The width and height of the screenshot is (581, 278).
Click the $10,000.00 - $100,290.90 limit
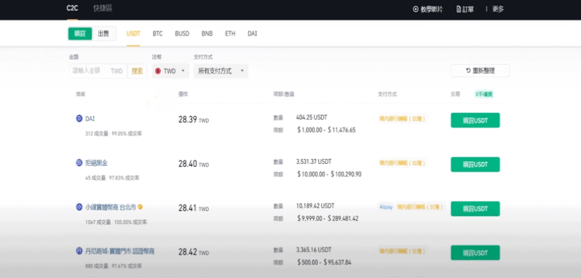click(x=329, y=174)
